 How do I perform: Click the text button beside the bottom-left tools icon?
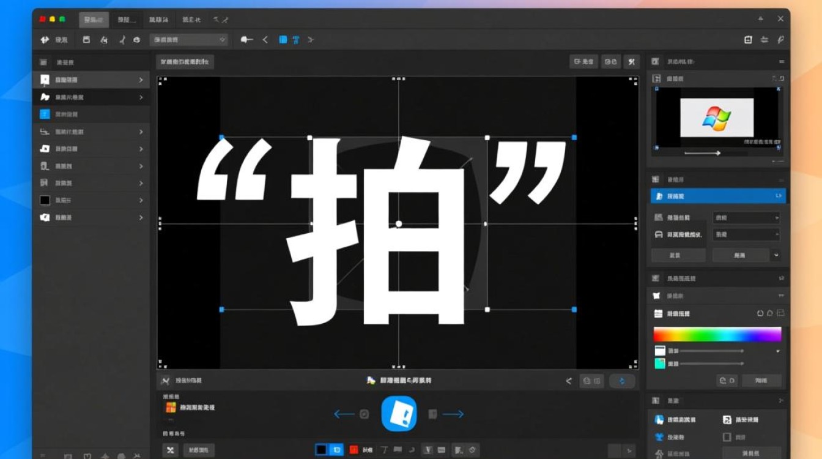coord(199,450)
